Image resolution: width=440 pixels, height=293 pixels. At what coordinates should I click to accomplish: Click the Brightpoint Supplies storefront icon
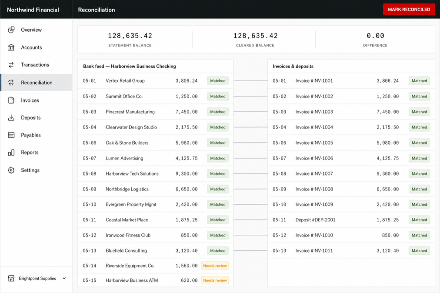coord(11,278)
